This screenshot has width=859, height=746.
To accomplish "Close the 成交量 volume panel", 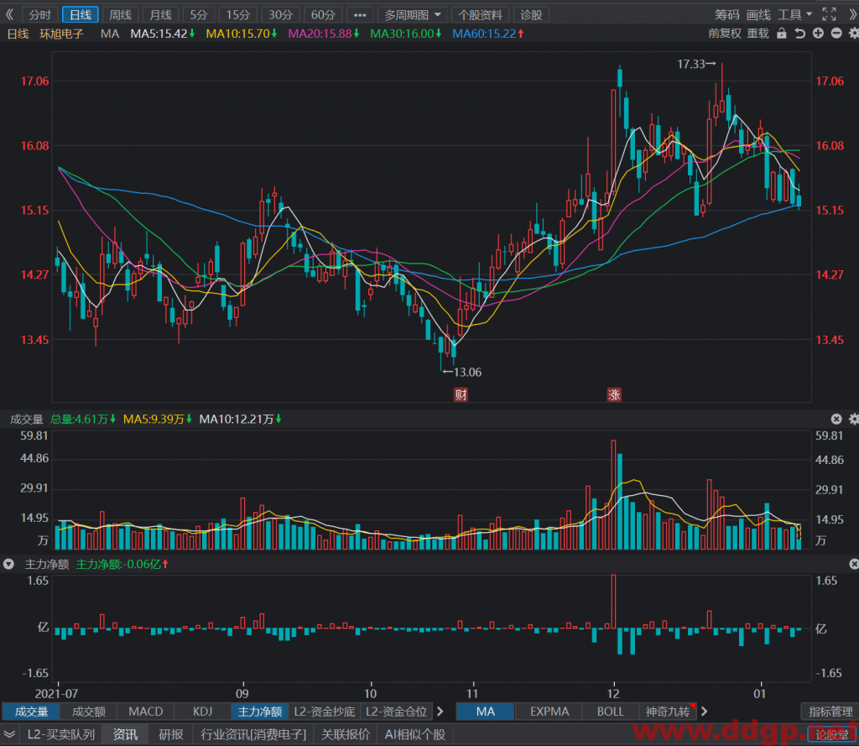I will click(836, 420).
